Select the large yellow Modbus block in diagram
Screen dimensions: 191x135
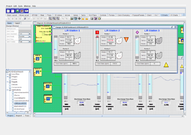pos(43,34)
